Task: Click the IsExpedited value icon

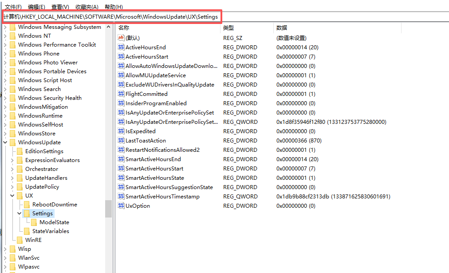Action: click(121, 131)
